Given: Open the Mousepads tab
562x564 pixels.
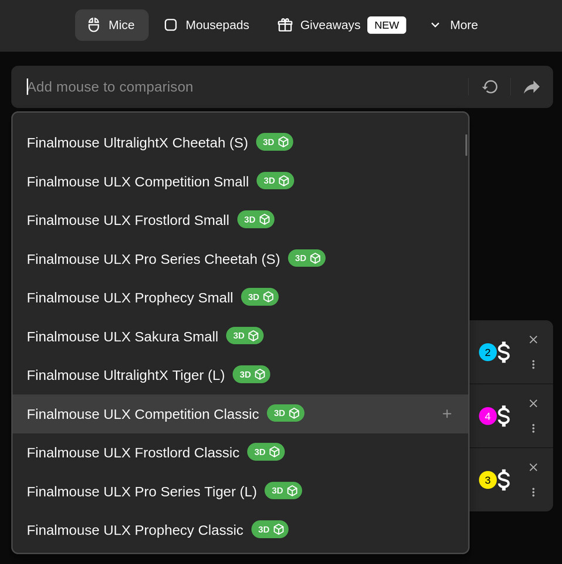Looking at the screenshot, I should pyautogui.click(x=206, y=25).
